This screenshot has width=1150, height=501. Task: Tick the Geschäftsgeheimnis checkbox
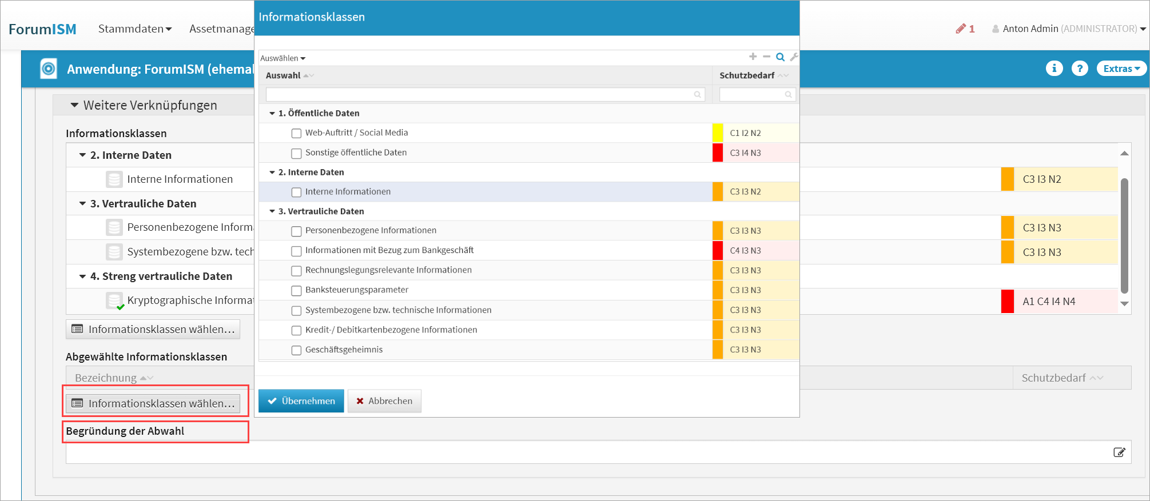[x=296, y=350]
